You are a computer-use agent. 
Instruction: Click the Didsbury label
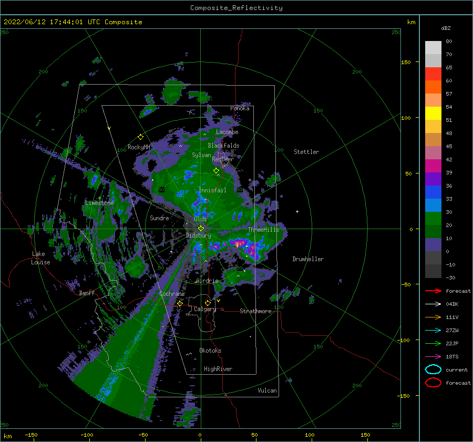click(199, 235)
